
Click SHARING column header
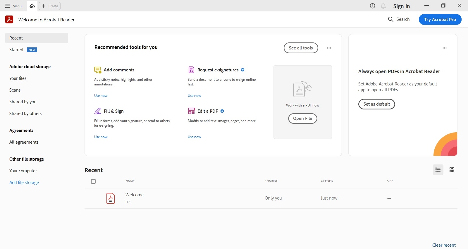coord(271,181)
